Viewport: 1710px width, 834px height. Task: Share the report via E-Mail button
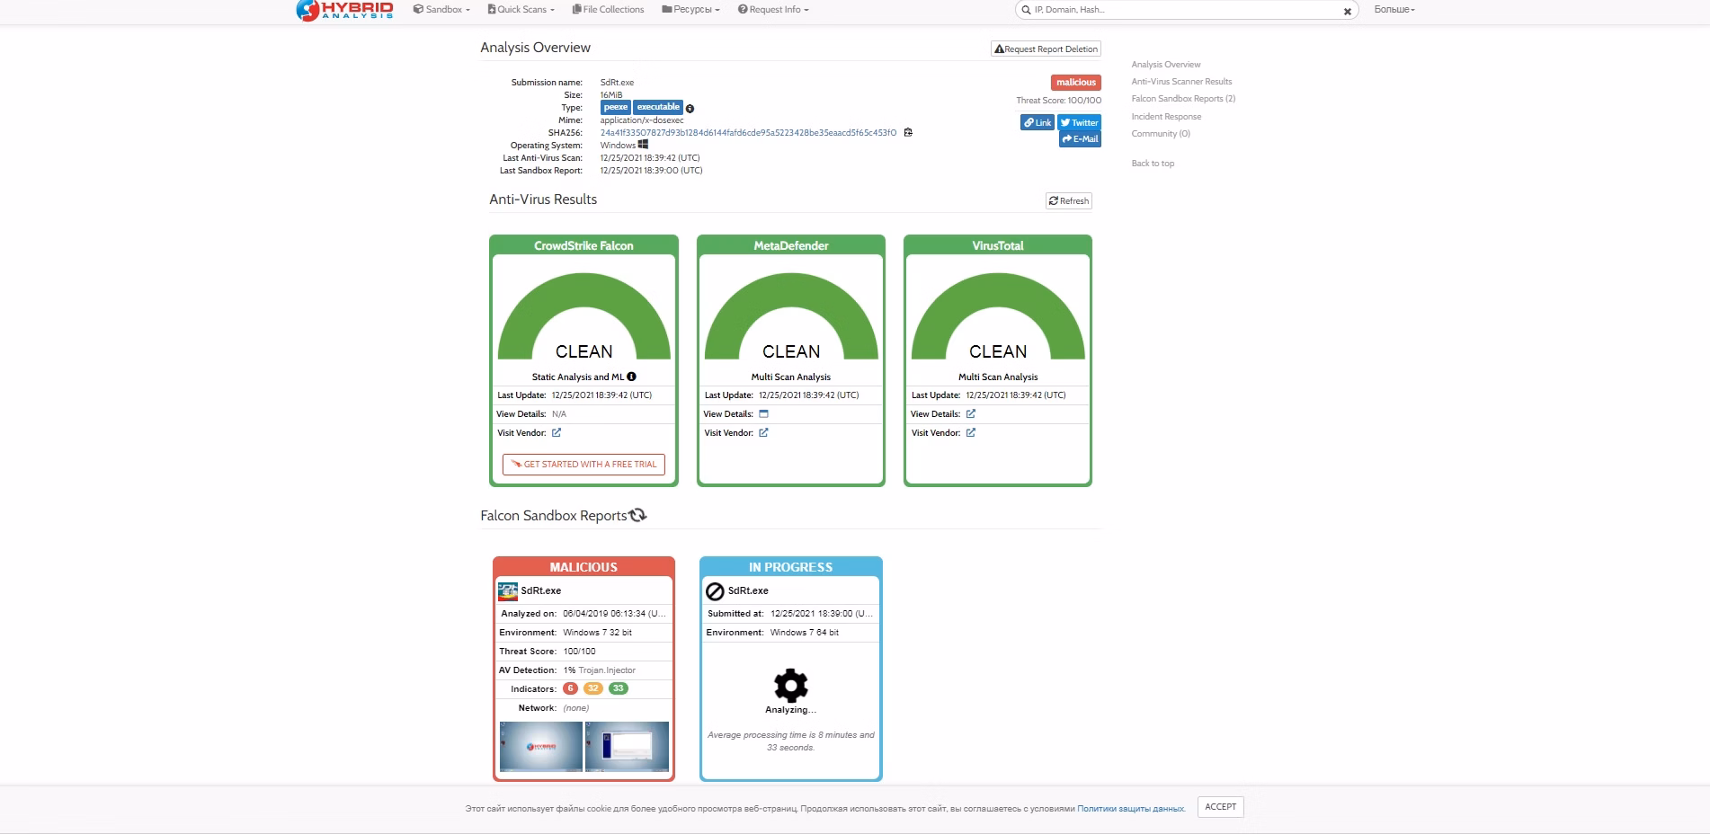click(x=1080, y=139)
